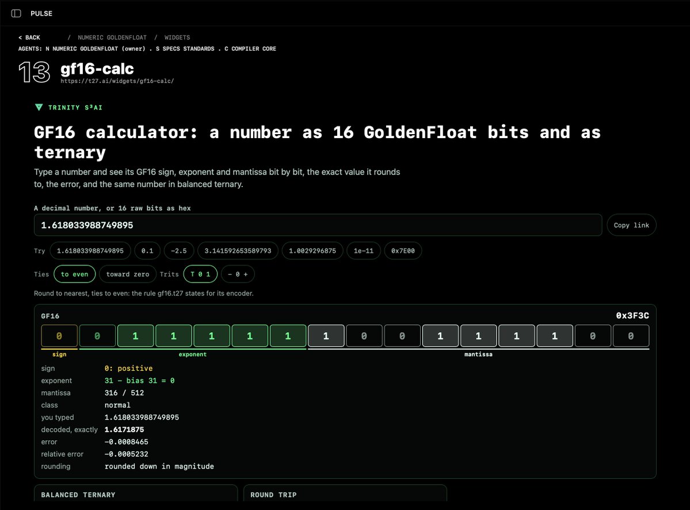Click the mantissa value '316 / 512'
The height and width of the screenshot is (510, 690).
(x=124, y=393)
